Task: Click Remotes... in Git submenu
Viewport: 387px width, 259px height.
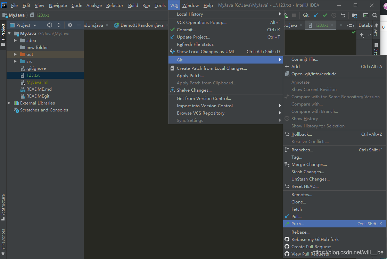Action: click(335, 195)
